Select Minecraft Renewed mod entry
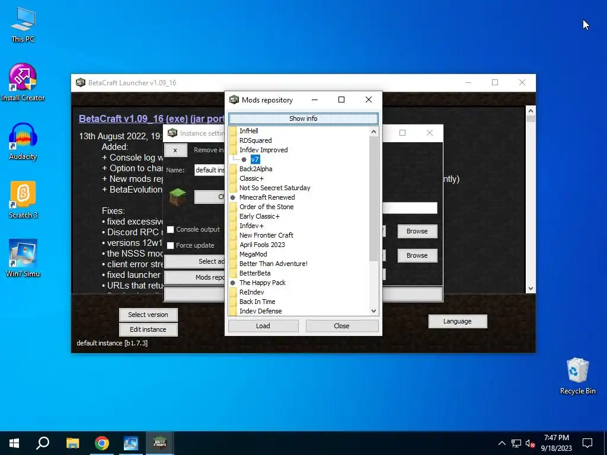This screenshot has height=455, width=607. 267,197
